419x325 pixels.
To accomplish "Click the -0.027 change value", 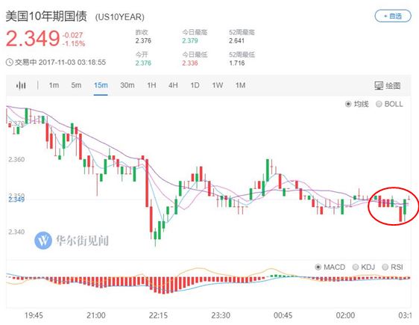I will (72, 35).
